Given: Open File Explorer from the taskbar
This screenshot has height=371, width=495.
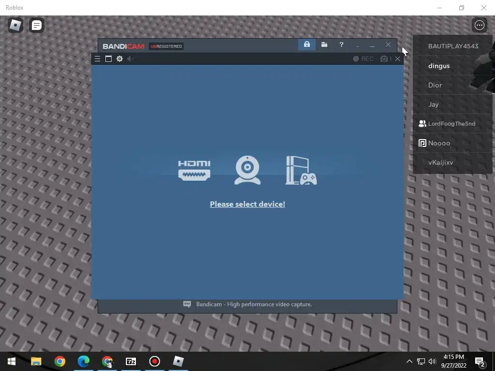Looking at the screenshot, I should 36,361.
